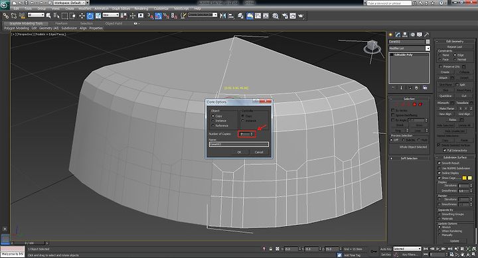The width and height of the screenshot is (478, 258).
Task: Open the Rendering menu
Action: coord(141,9)
